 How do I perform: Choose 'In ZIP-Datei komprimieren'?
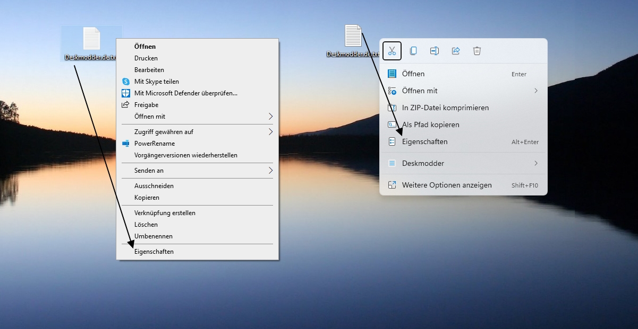pos(445,108)
